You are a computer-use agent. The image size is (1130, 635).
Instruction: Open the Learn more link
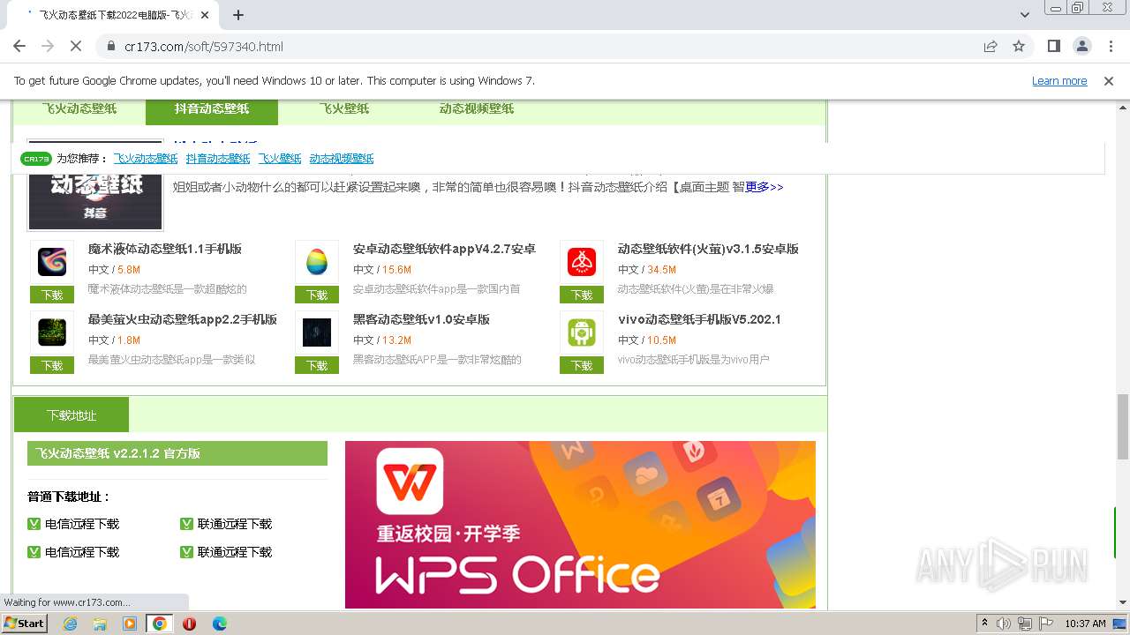[1059, 80]
